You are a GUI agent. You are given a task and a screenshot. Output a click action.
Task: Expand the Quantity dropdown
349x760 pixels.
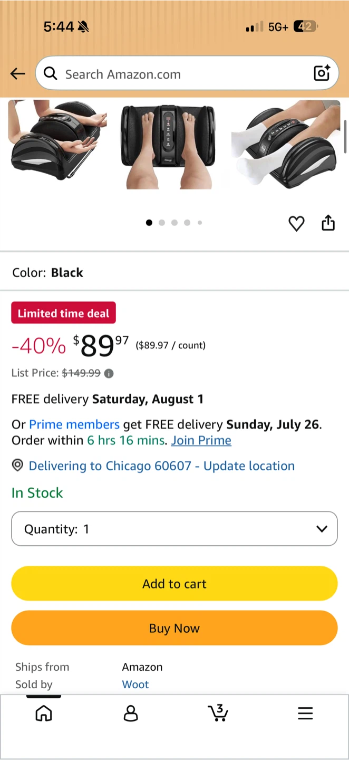[x=174, y=528]
